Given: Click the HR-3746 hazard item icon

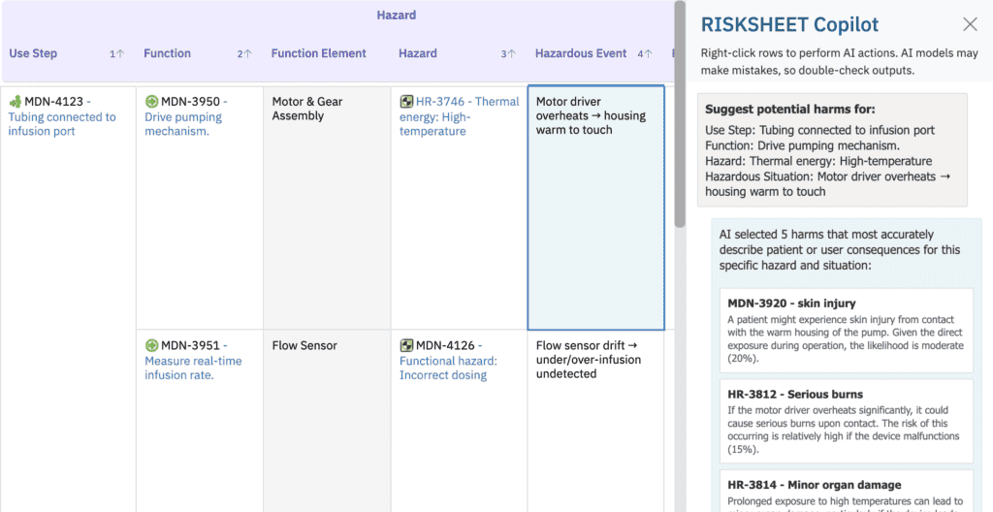Looking at the screenshot, I should pos(406,102).
